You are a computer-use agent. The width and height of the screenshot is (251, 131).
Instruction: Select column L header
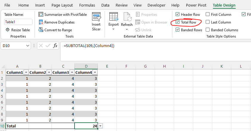241,66
